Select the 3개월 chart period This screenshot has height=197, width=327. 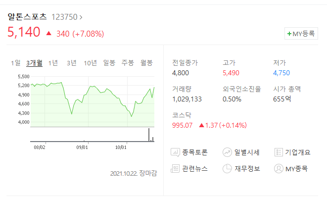(x=35, y=63)
